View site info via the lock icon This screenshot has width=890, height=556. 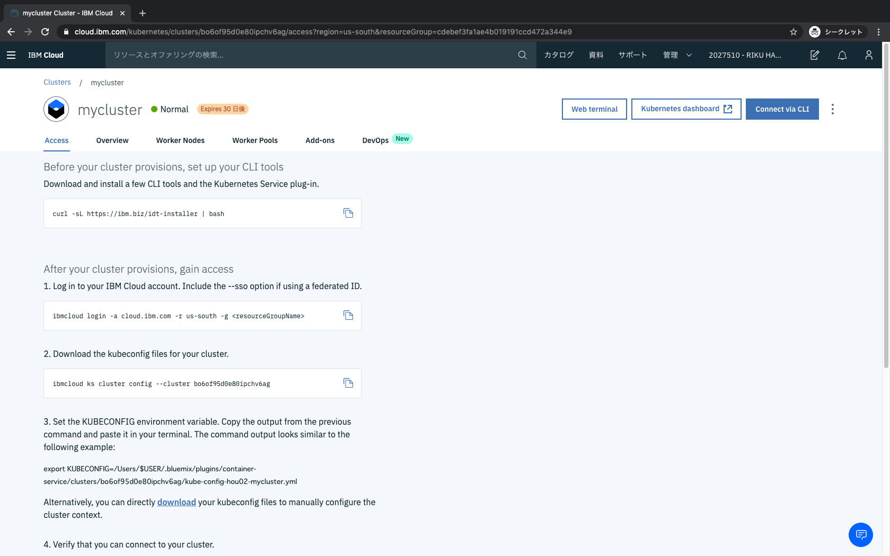(66, 32)
